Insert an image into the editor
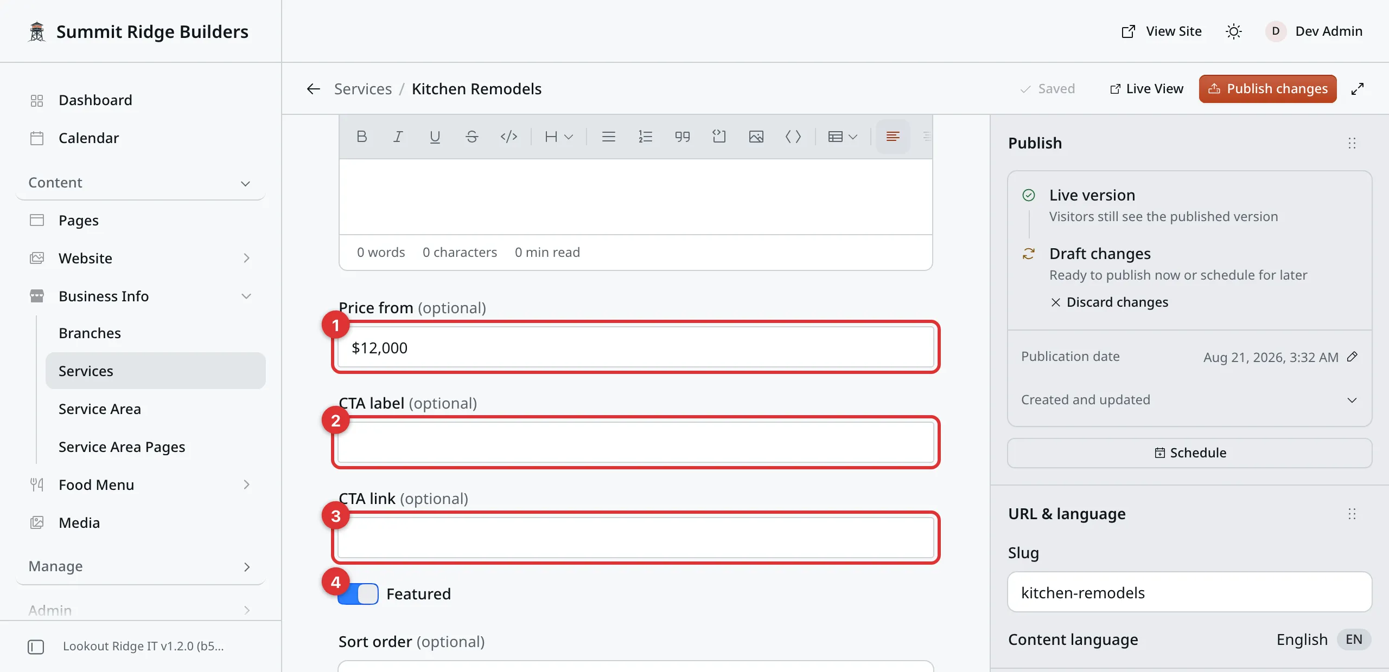Screen dimensions: 1389x672 click(756, 137)
